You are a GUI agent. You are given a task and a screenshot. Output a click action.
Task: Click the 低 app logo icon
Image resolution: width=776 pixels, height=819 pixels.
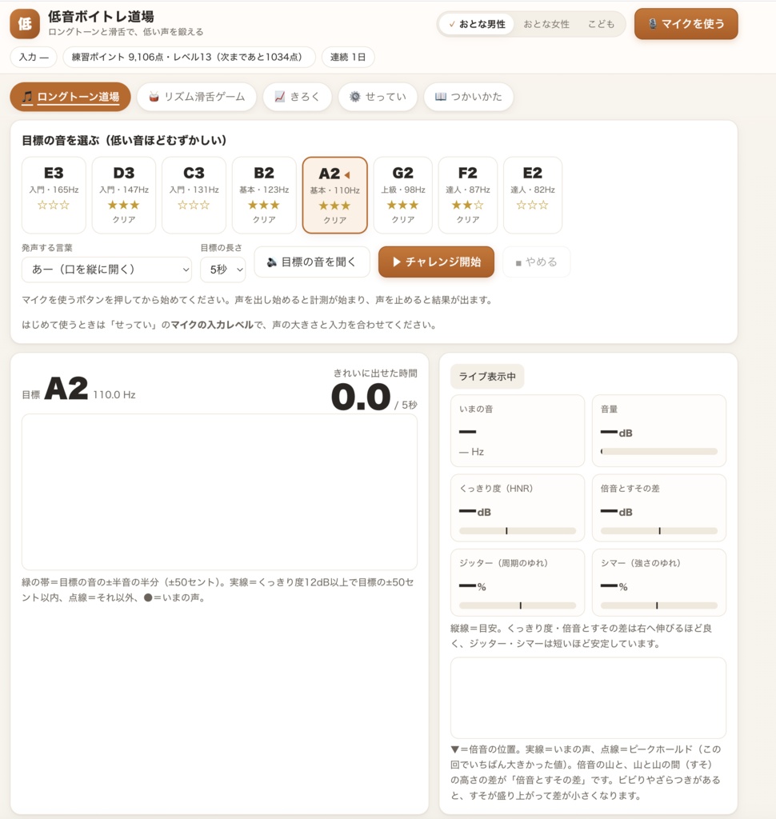[x=25, y=24]
